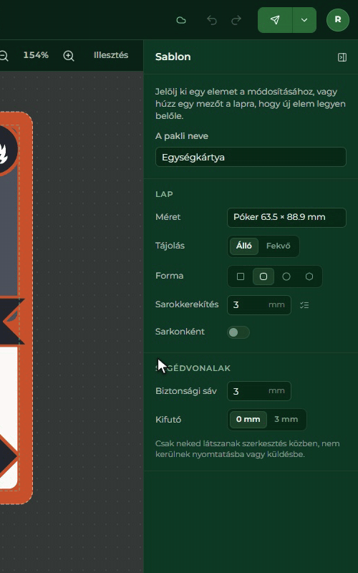Click the Sablon panel title

click(173, 57)
